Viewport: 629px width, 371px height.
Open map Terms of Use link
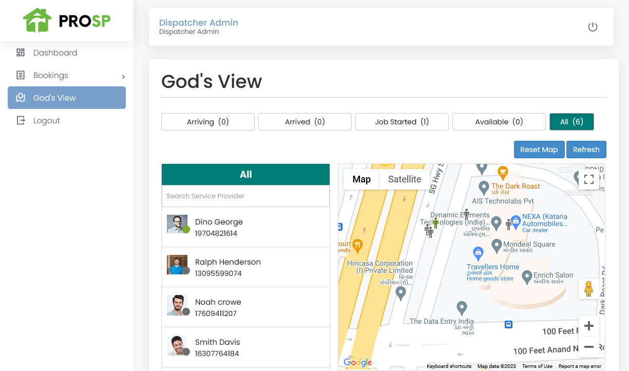[x=537, y=366]
